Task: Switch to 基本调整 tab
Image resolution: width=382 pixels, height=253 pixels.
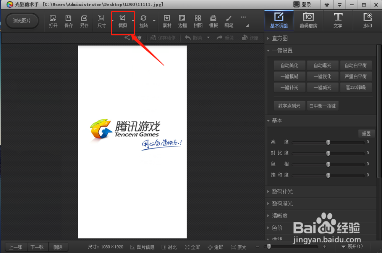Action: click(x=279, y=21)
